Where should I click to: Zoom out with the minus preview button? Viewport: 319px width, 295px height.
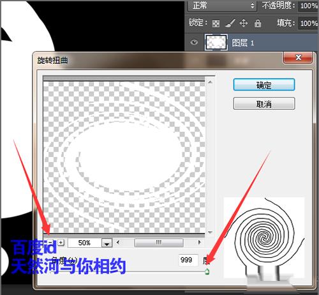pos(50,242)
